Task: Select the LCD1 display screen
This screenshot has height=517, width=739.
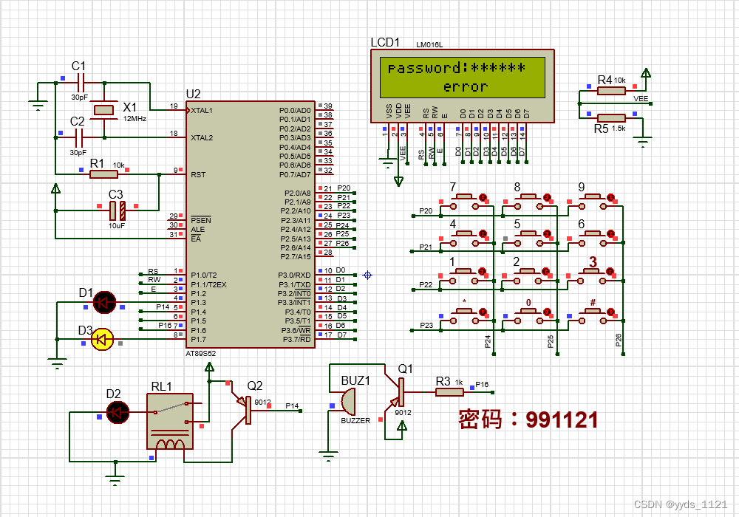Action: tap(462, 78)
